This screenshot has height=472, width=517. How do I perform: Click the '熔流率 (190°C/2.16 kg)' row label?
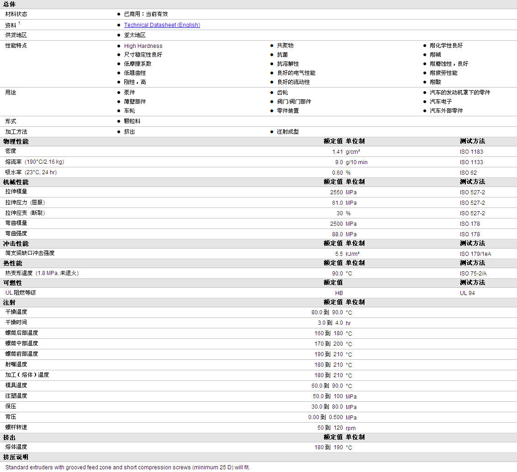[x=35, y=162]
